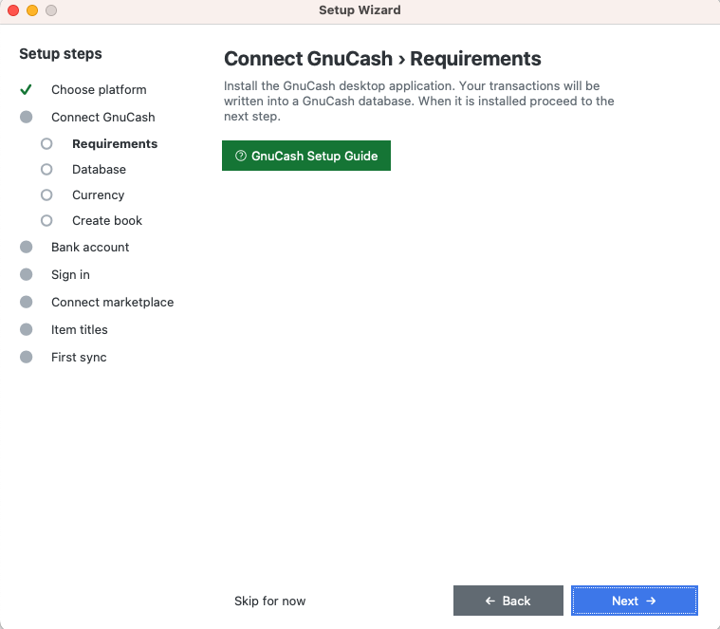Click the Install GnuCash description paragraph
The image size is (720, 629).
point(418,101)
